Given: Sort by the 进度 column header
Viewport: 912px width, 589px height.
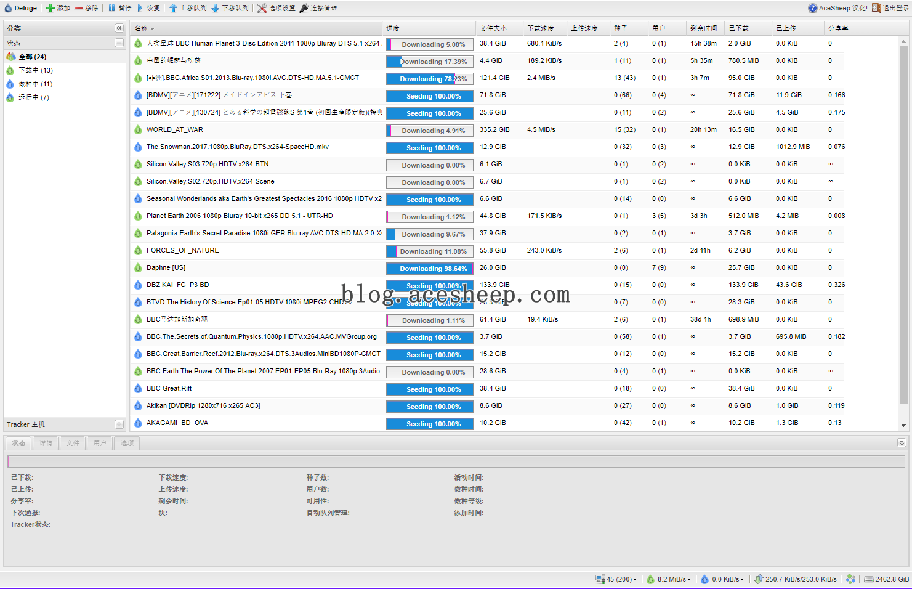Looking at the screenshot, I should pyautogui.click(x=429, y=28).
